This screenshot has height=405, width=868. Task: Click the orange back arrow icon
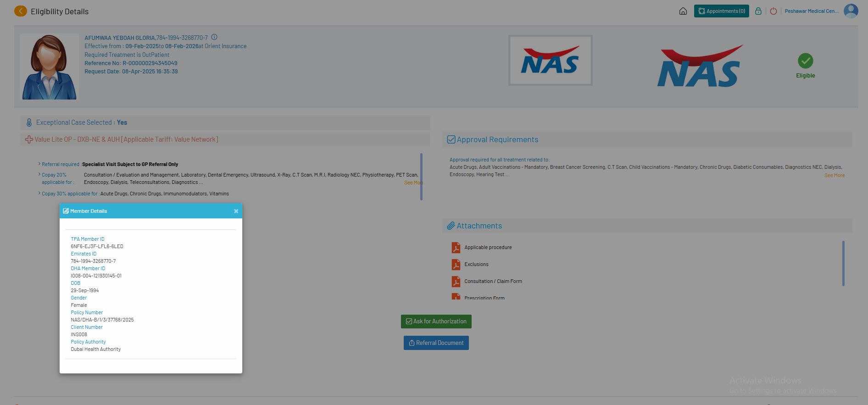click(x=21, y=11)
